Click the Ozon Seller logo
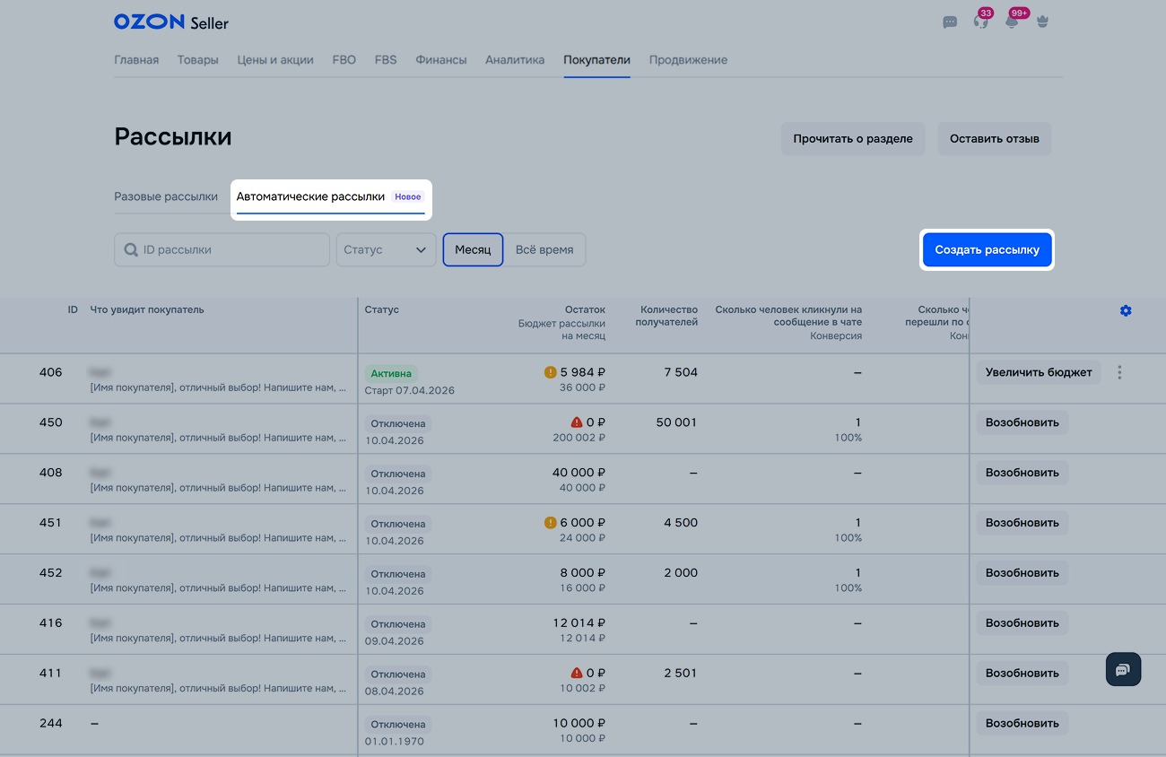Screen dimensions: 1166x757 170,22
